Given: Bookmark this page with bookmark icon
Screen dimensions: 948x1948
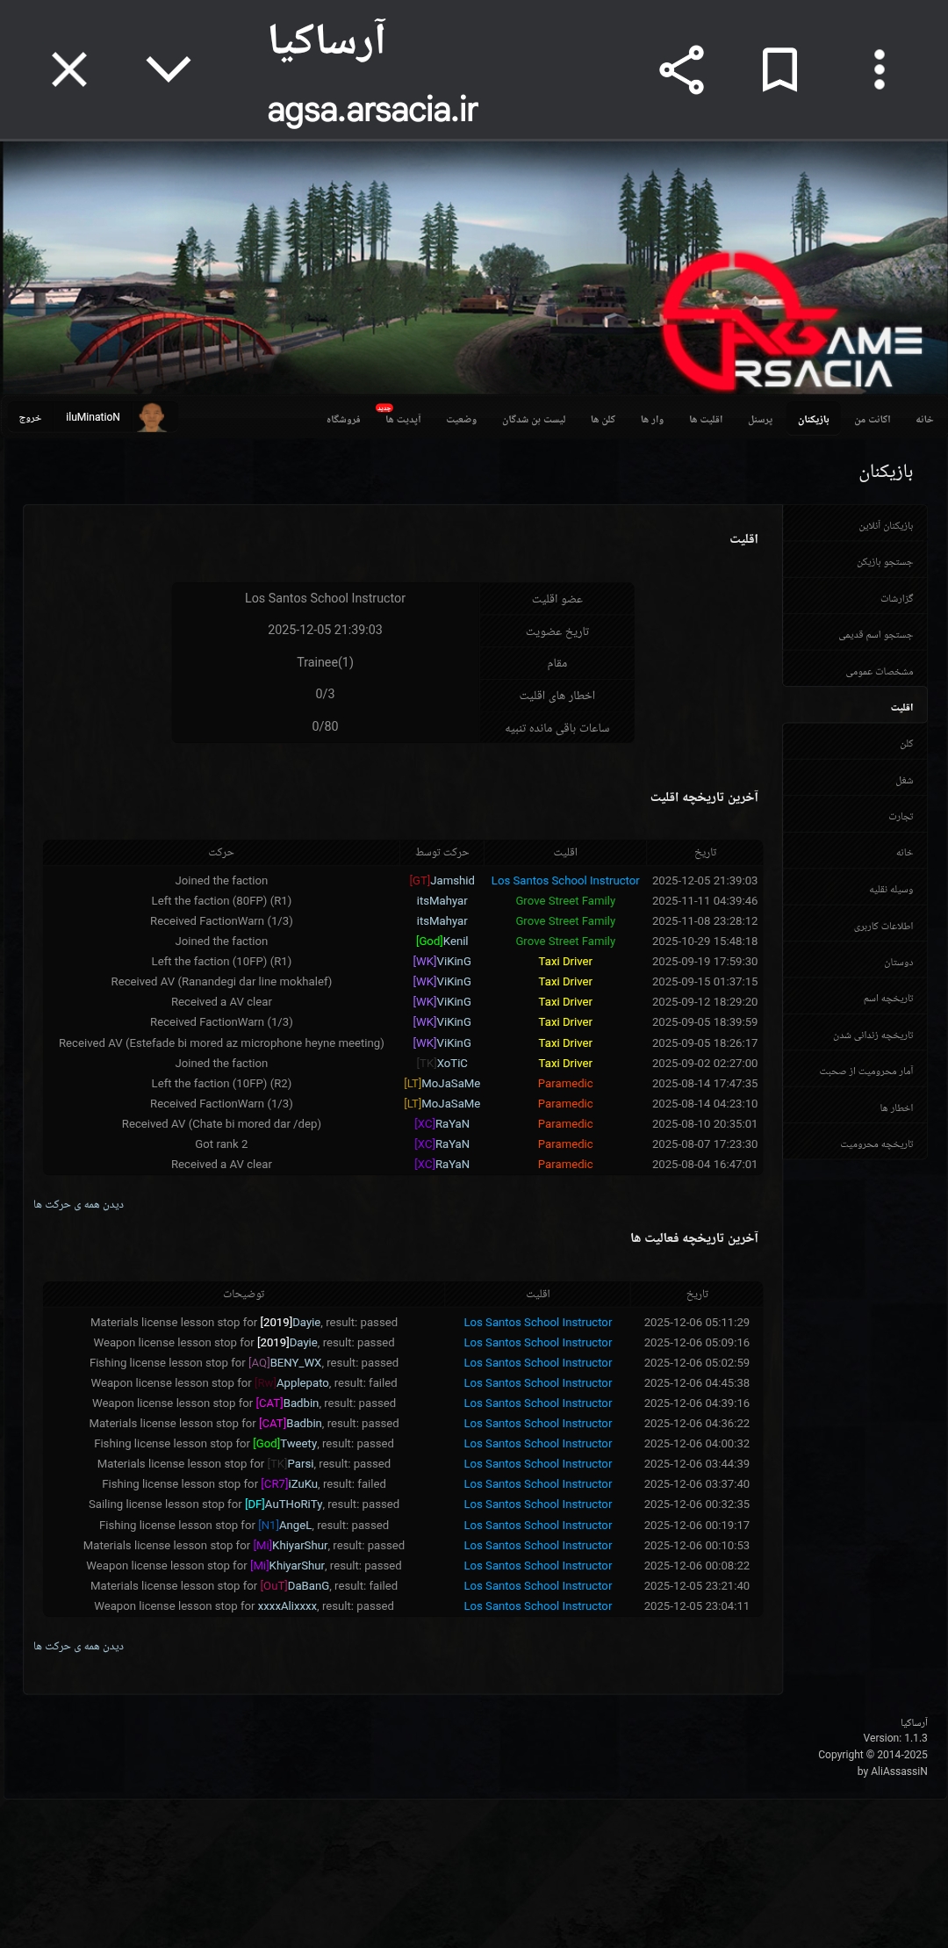Looking at the screenshot, I should pos(779,69).
